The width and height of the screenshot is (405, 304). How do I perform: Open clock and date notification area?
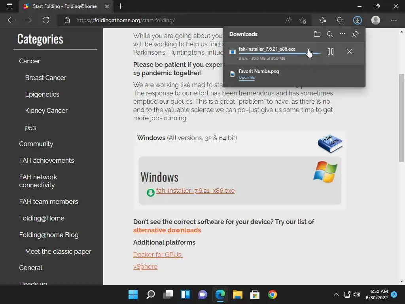[377, 294]
